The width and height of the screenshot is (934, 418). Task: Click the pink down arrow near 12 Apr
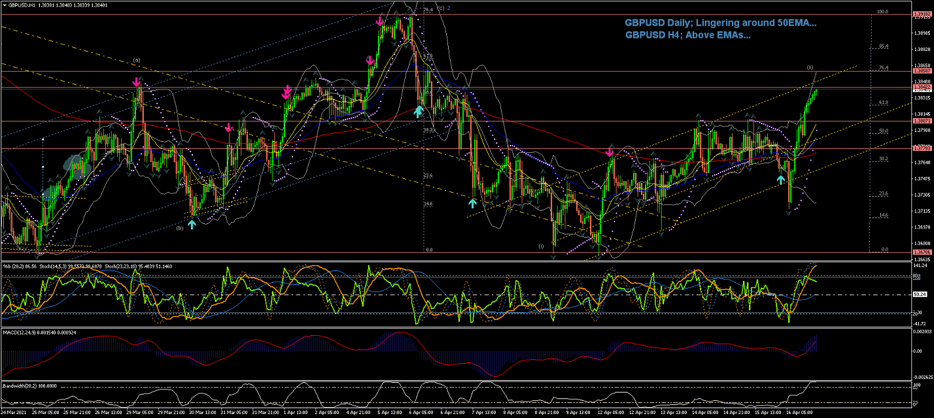pos(610,152)
